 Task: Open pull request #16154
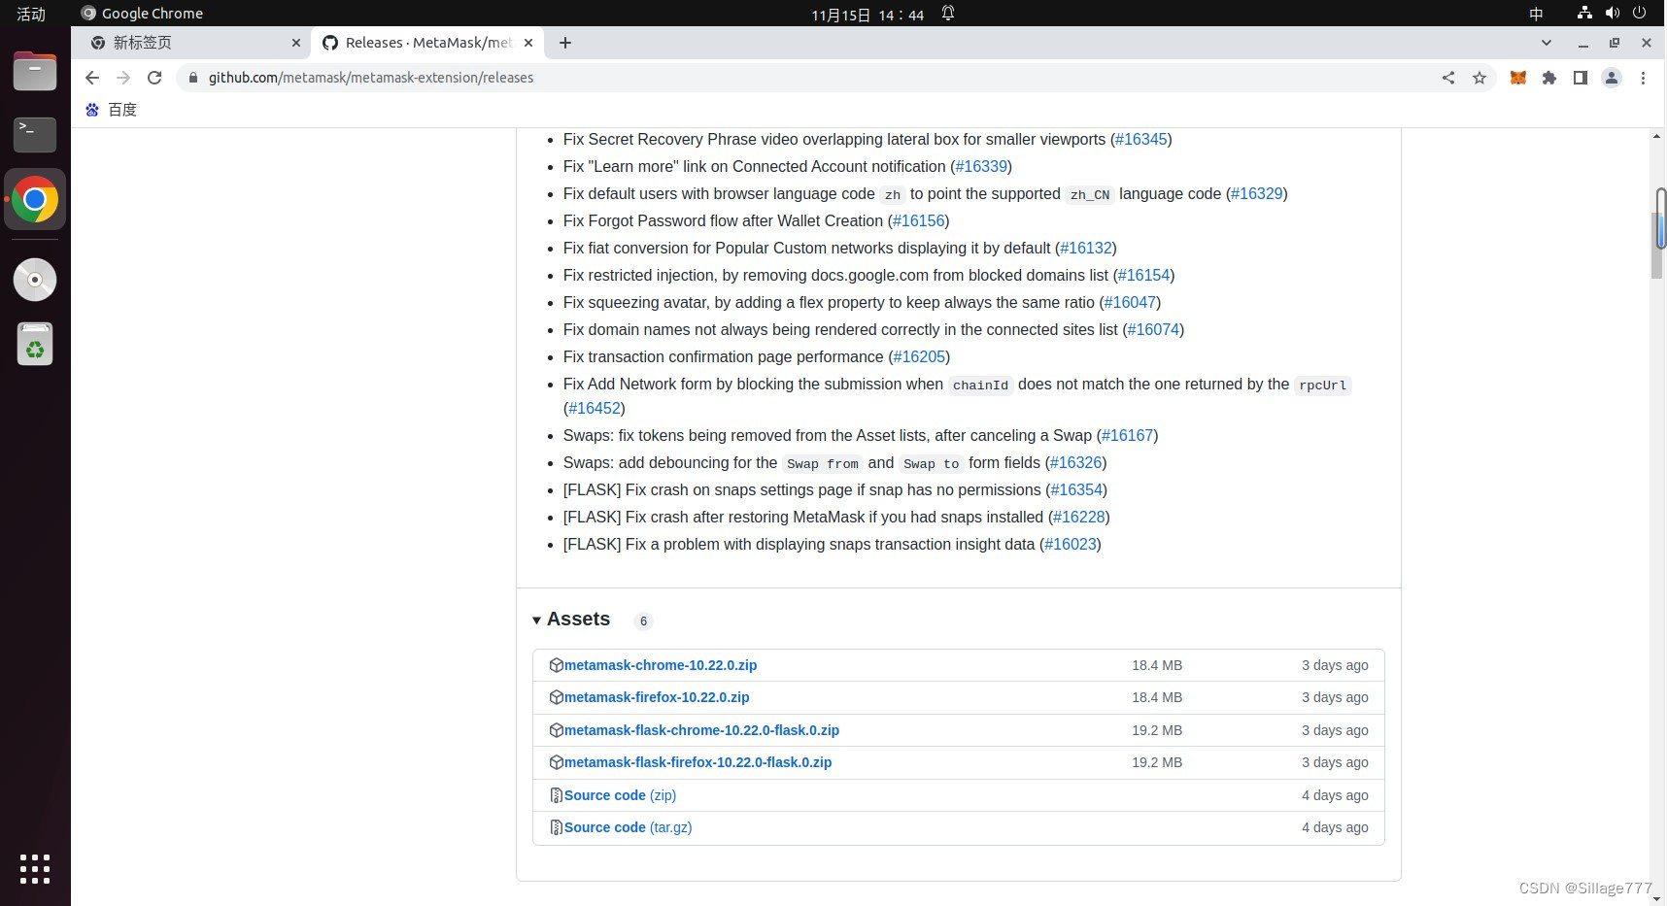1144,276
